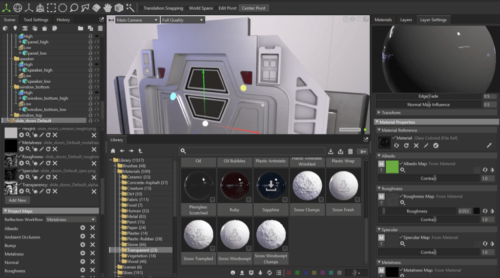Select the Ruby material thumbnail
Viewport: 500px width, 278px height.
pyautogui.click(x=236, y=187)
